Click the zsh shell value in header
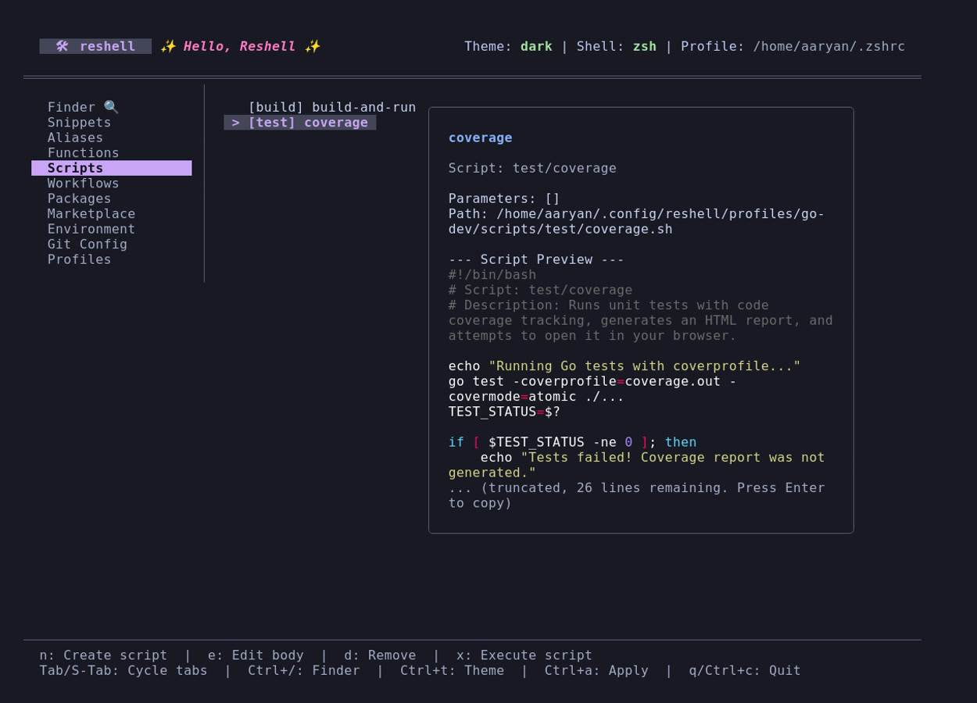Image resolution: width=977 pixels, height=703 pixels. [644, 46]
